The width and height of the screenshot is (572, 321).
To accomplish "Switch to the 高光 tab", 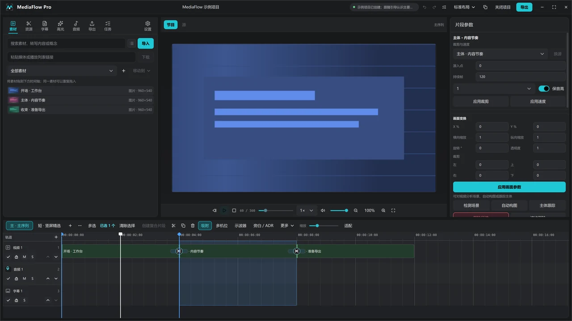I will 60,26.
